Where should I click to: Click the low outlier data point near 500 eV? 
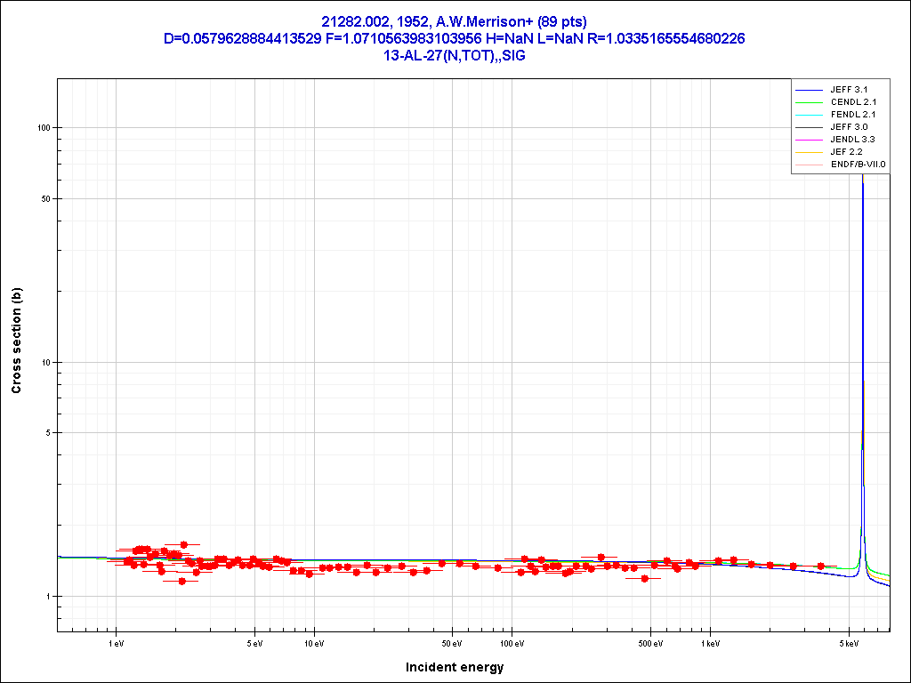coord(645,579)
